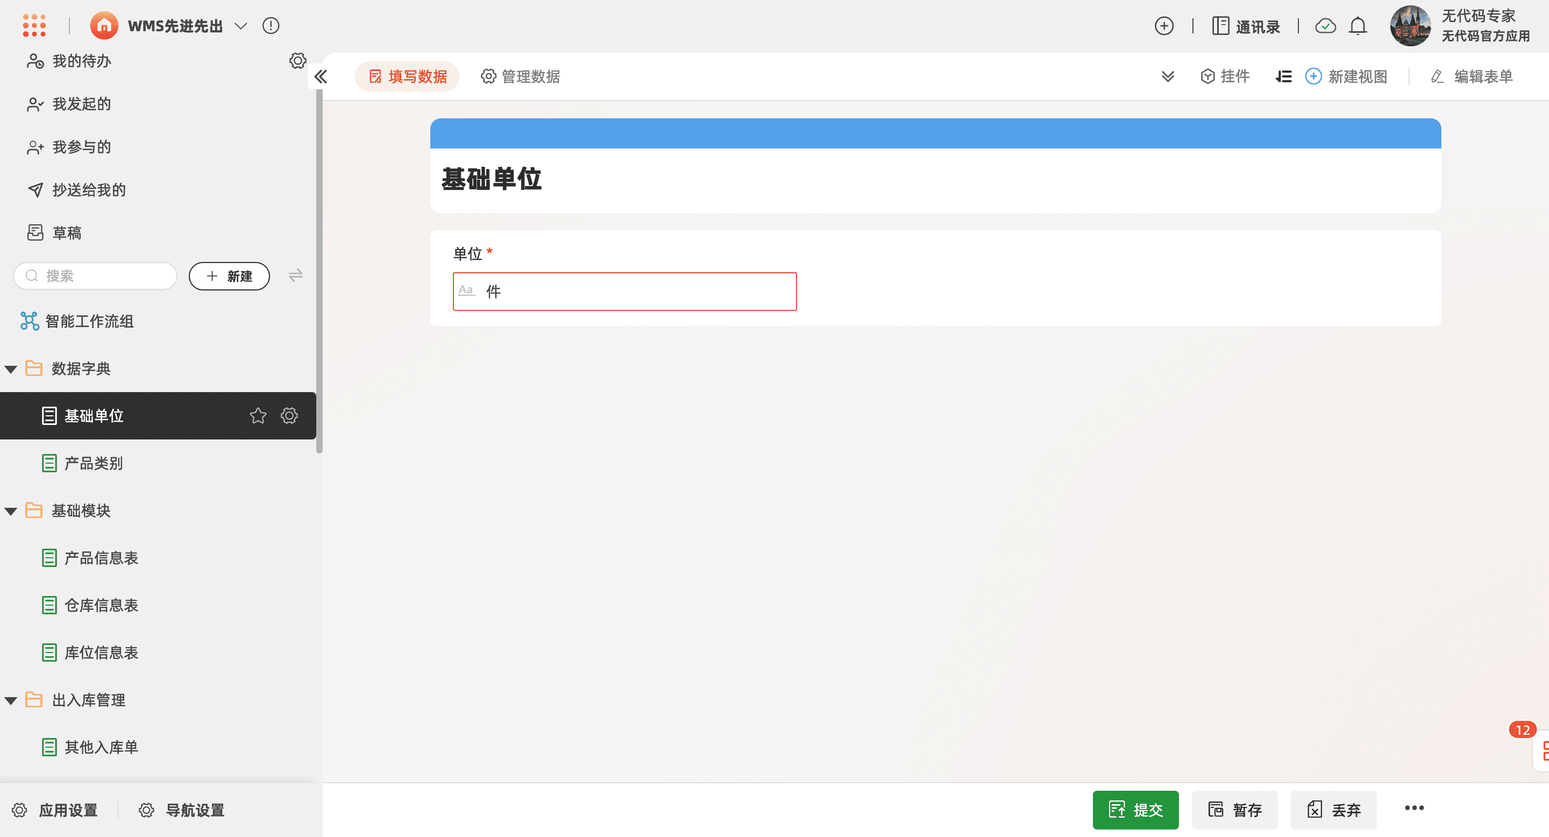Screen dimensions: 1549x837
Task: Click the sort order icon in toolbar
Action: [1283, 76]
